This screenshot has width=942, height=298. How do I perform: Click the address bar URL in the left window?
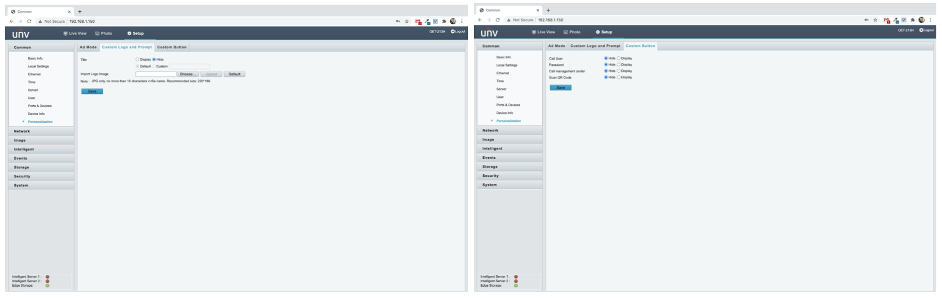pos(82,21)
